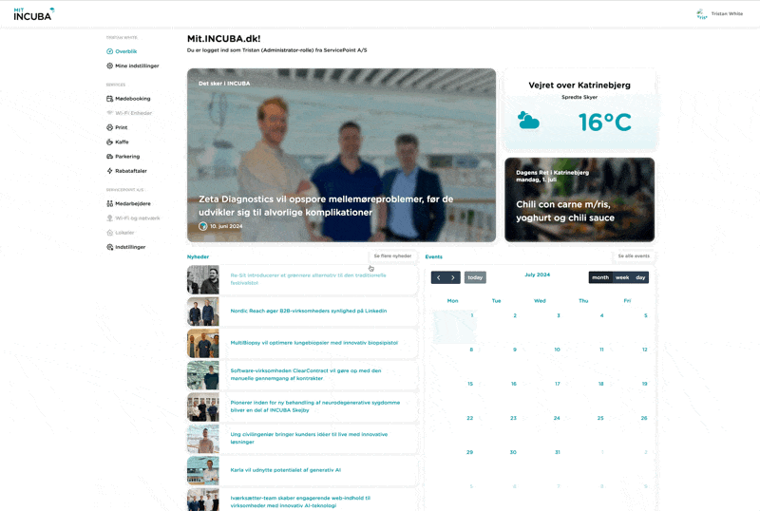Open the Zeta Diagnostics featured news banner
This screenshot has height=511, width=760.
[x=342, y=155]
